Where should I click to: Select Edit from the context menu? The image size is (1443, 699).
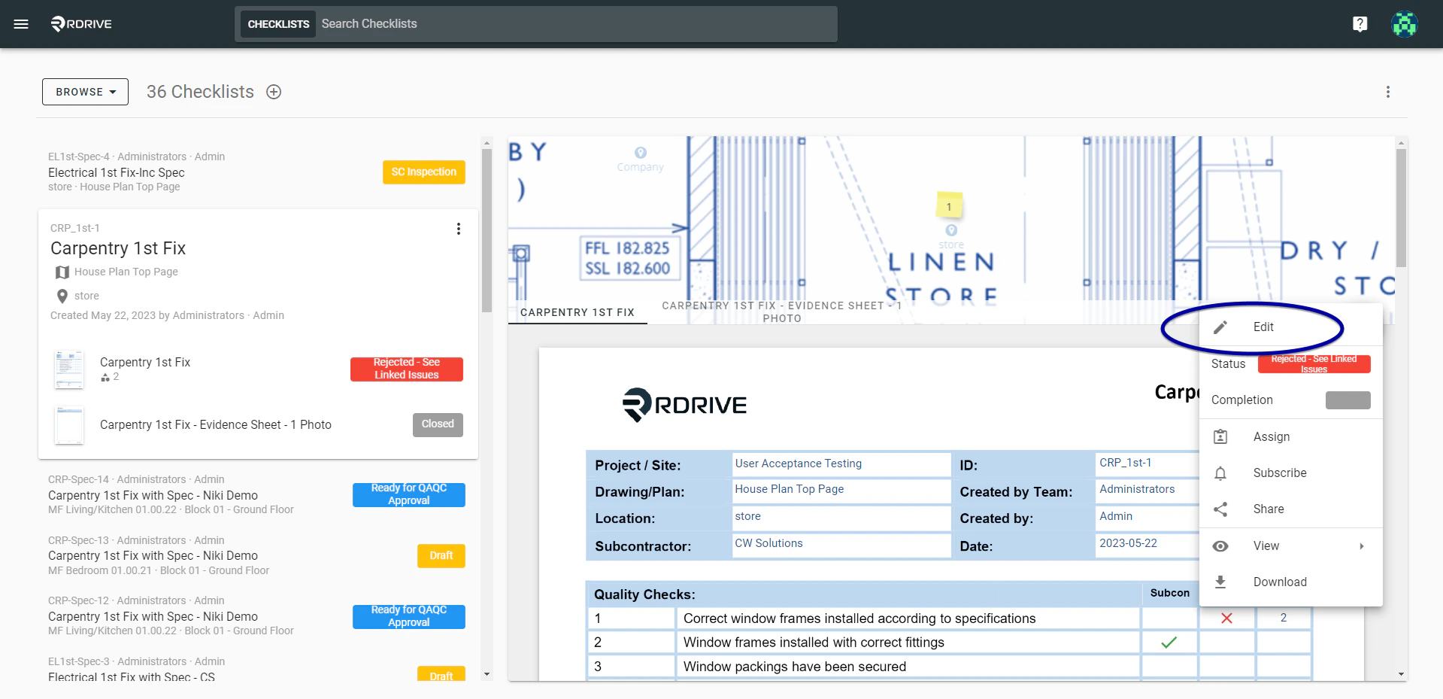[1291, 327]
